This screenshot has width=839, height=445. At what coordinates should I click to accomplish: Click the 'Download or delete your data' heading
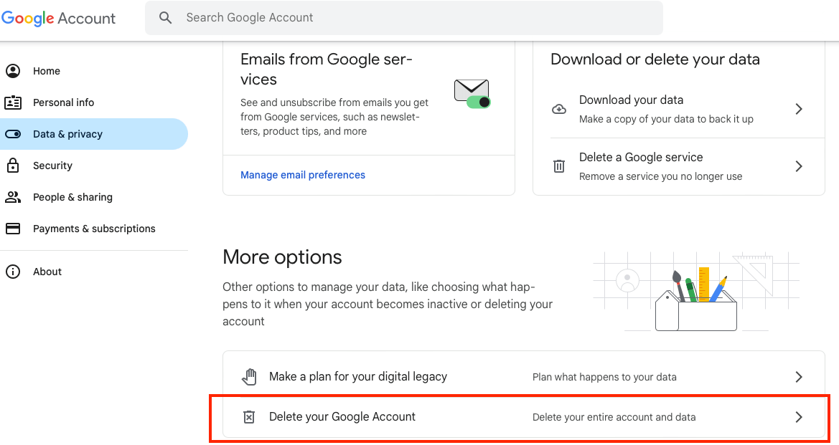tap(655, 59)
